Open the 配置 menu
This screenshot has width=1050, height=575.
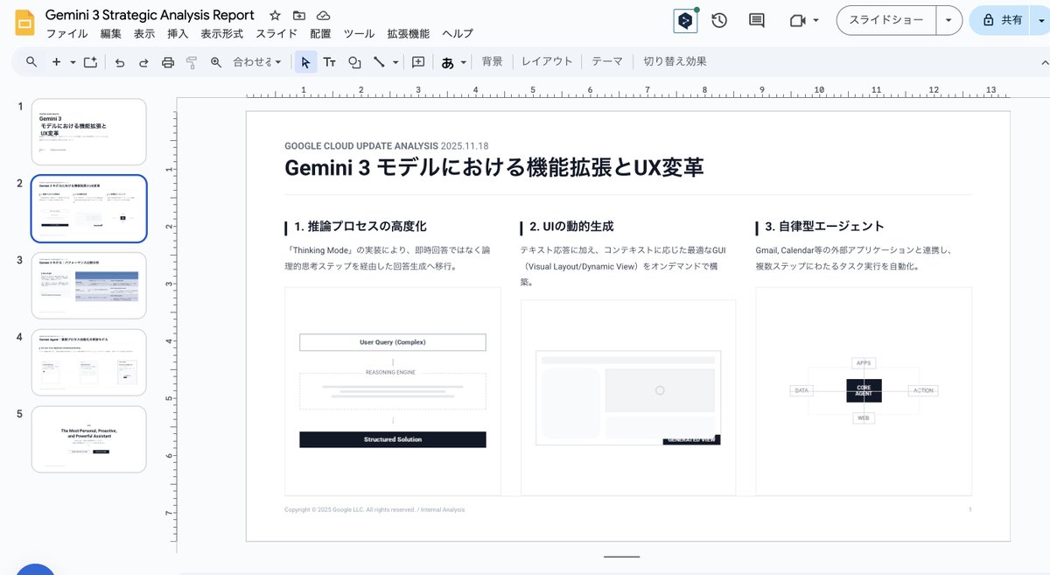point(321,34)
